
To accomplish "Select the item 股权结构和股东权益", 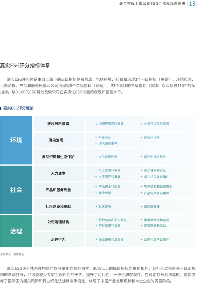I will [x=113, y=220].
